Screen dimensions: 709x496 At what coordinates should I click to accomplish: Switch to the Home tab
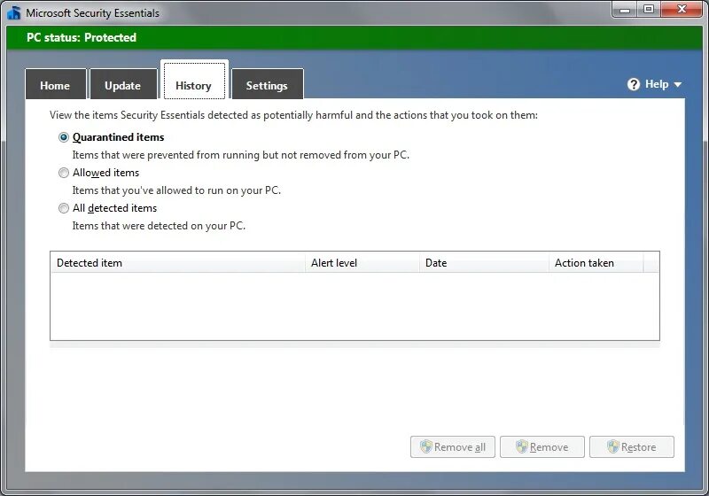[56, 84]
